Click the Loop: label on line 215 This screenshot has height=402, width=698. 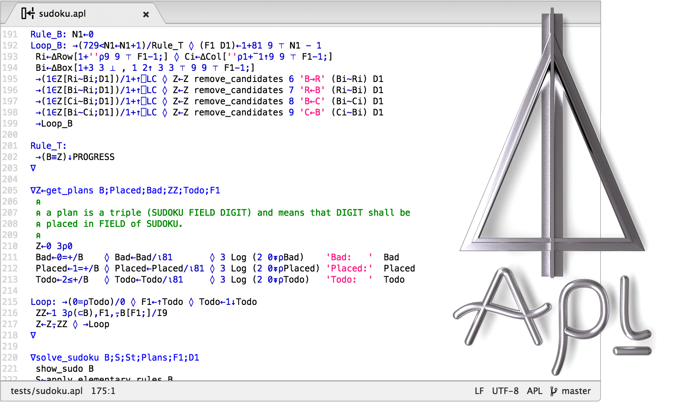click(x=43, y=302)
